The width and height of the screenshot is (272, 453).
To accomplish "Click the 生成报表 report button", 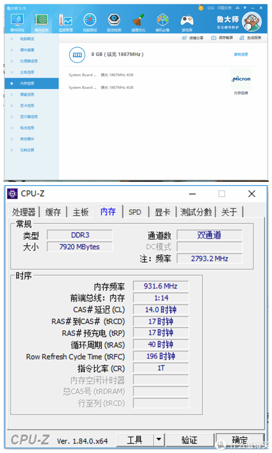I will (250, 38).
